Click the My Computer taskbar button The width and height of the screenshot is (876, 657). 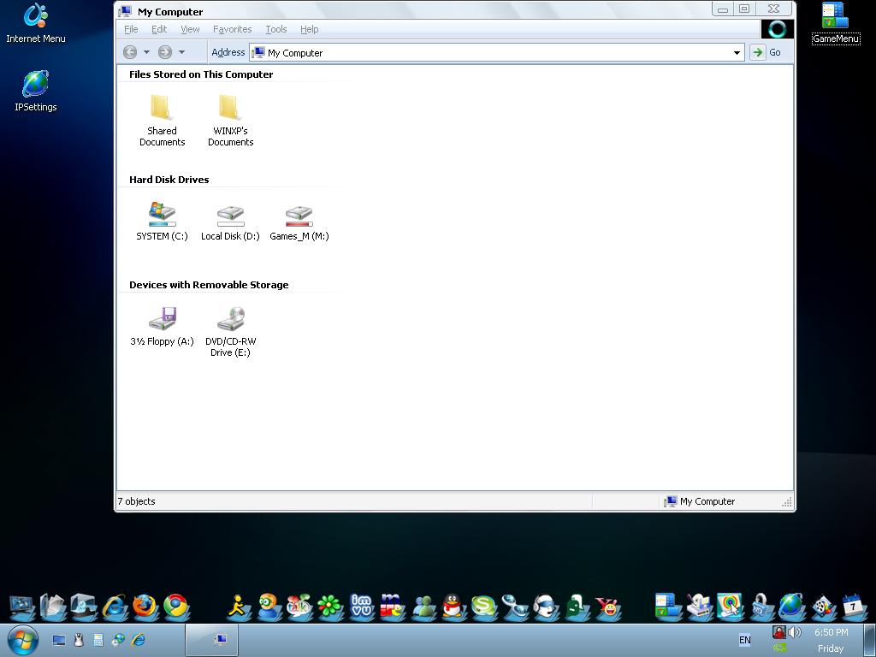tap(212, 640)
